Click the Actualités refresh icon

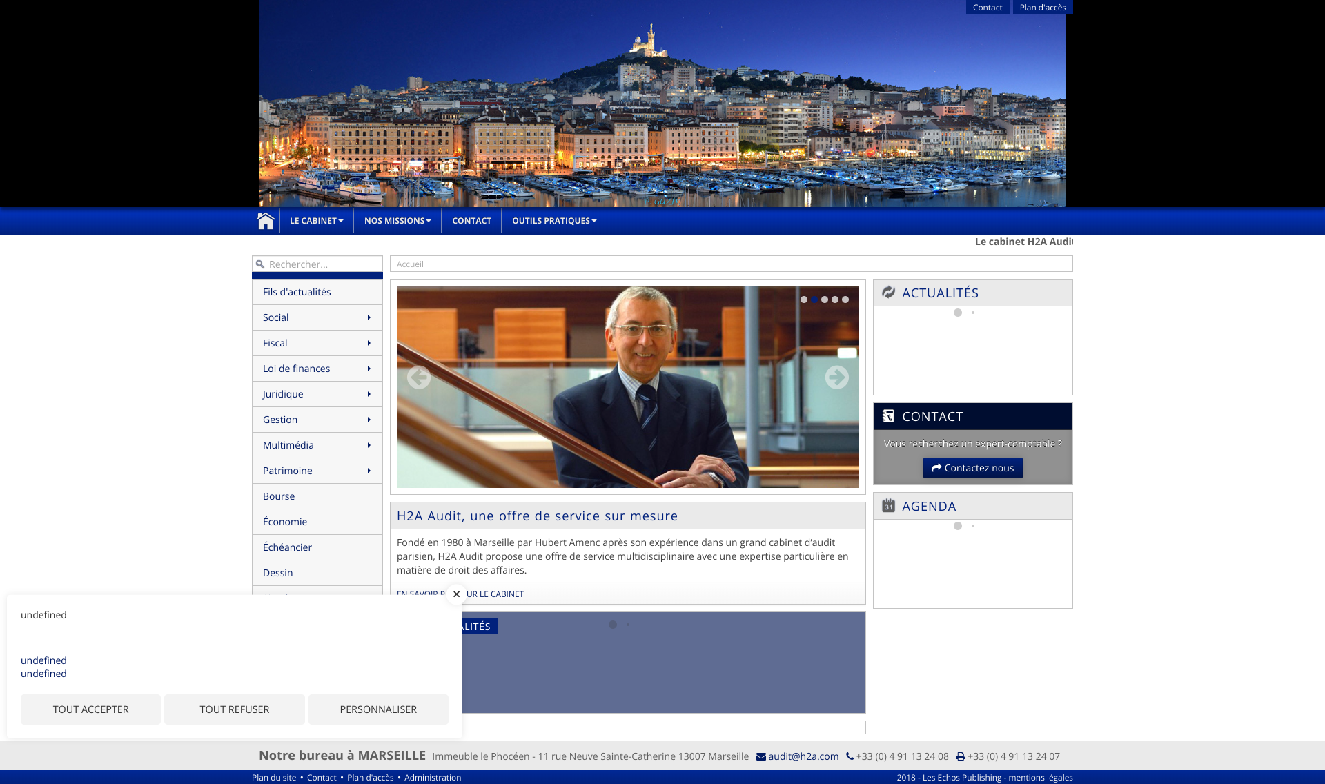pyautogui.click(x=889, y=293)
